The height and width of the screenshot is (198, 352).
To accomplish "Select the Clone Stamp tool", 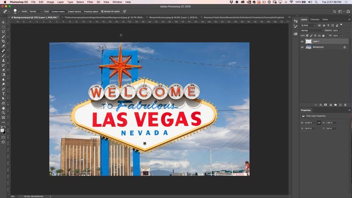I will click(3, 60).
